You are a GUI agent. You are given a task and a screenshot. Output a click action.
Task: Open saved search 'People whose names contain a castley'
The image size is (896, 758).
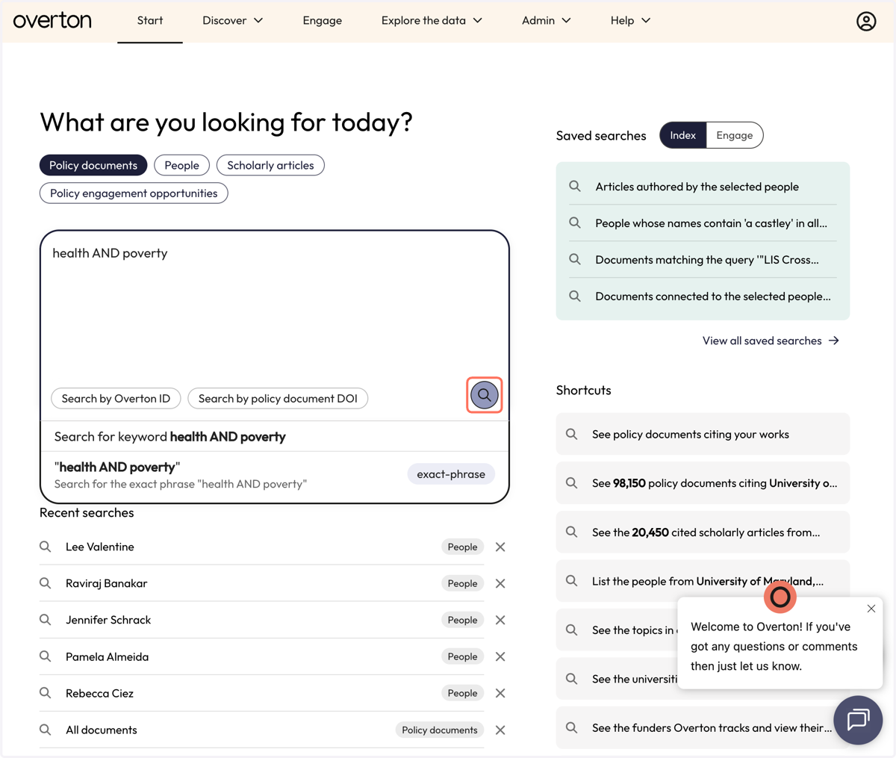(703, 223)
